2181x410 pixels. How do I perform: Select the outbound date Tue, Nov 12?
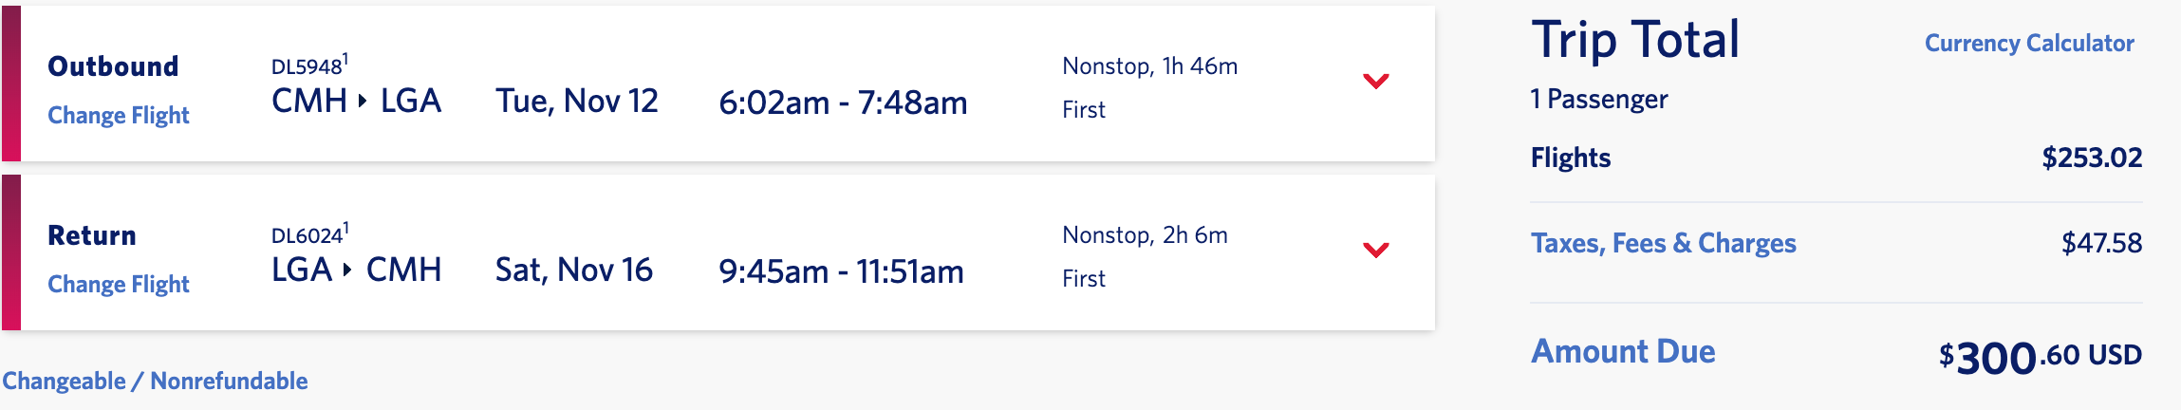click(x=576, y=102)
